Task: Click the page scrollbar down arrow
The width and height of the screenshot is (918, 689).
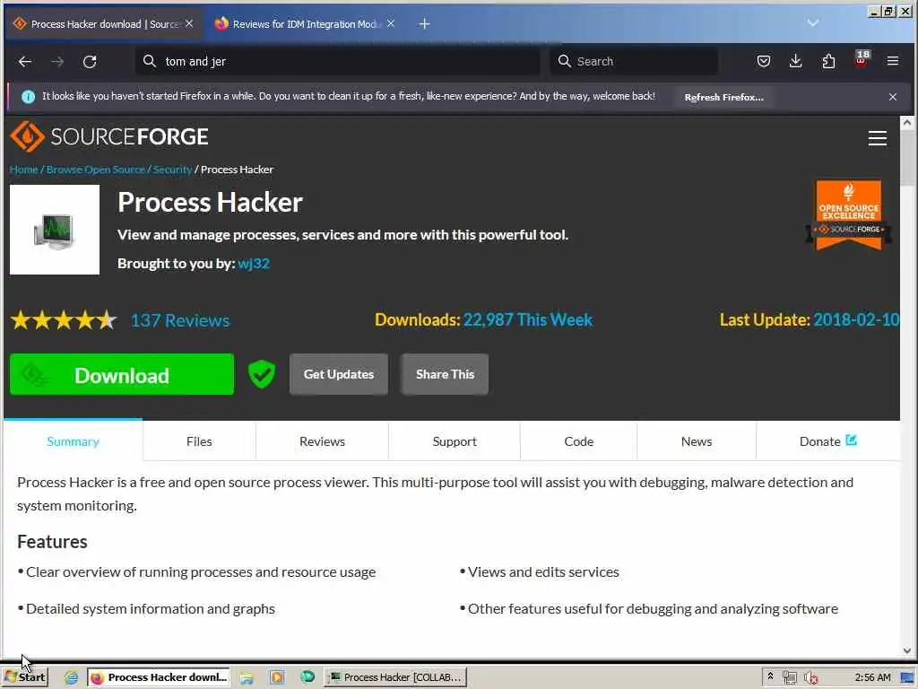Action: [907, 651]
